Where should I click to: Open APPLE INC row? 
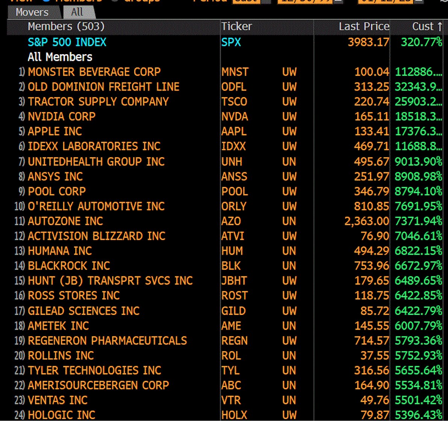225,132
